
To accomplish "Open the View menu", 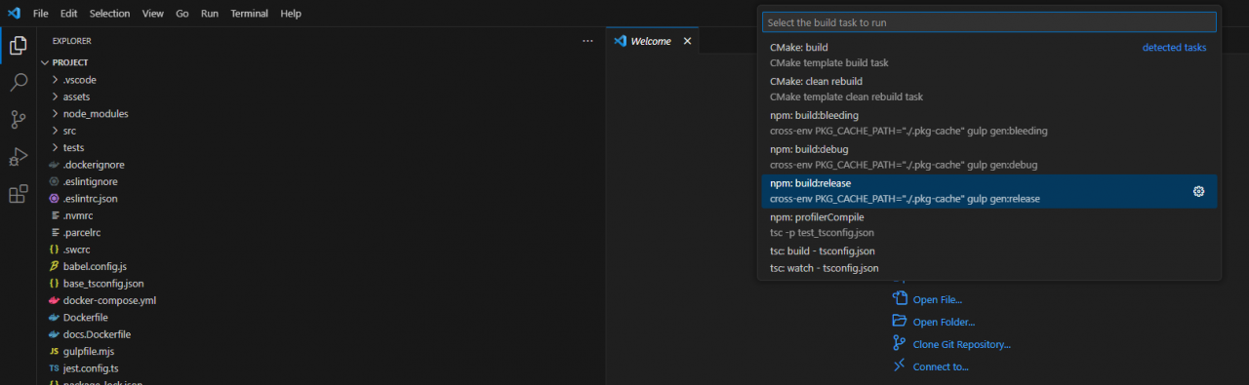I will point(152,14).
